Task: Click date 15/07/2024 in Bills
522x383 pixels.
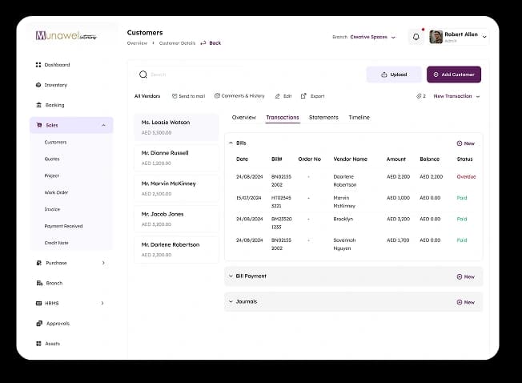Action: (249, 198)
